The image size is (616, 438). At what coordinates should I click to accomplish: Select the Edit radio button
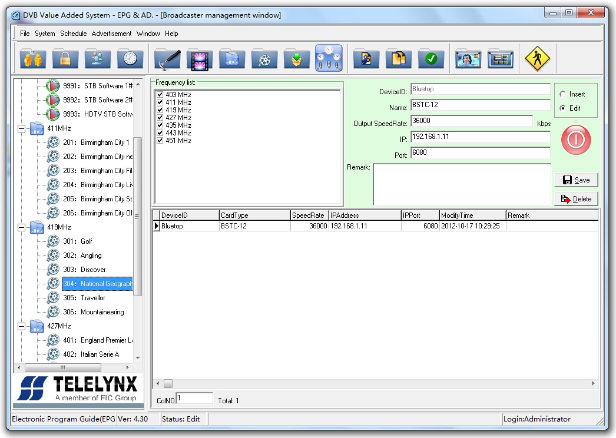562,108
